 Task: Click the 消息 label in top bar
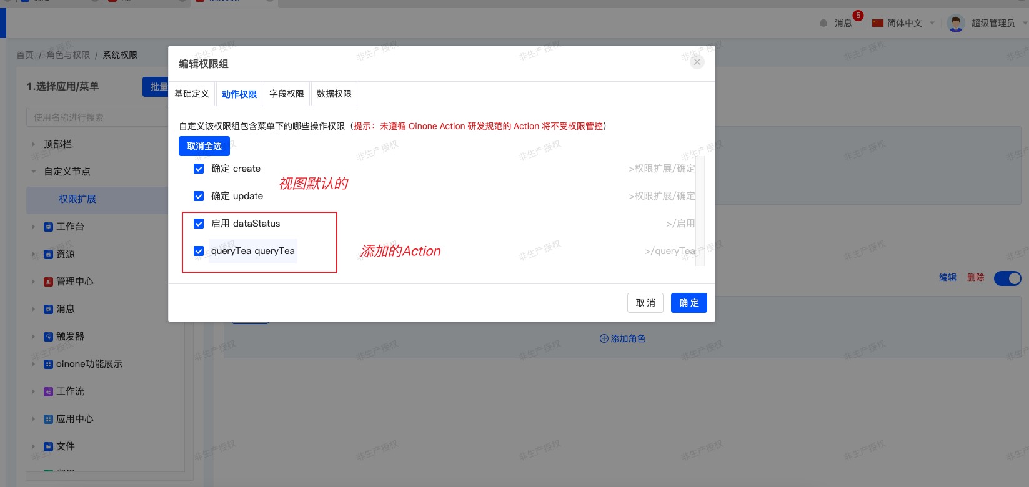[x=843, y=23]
